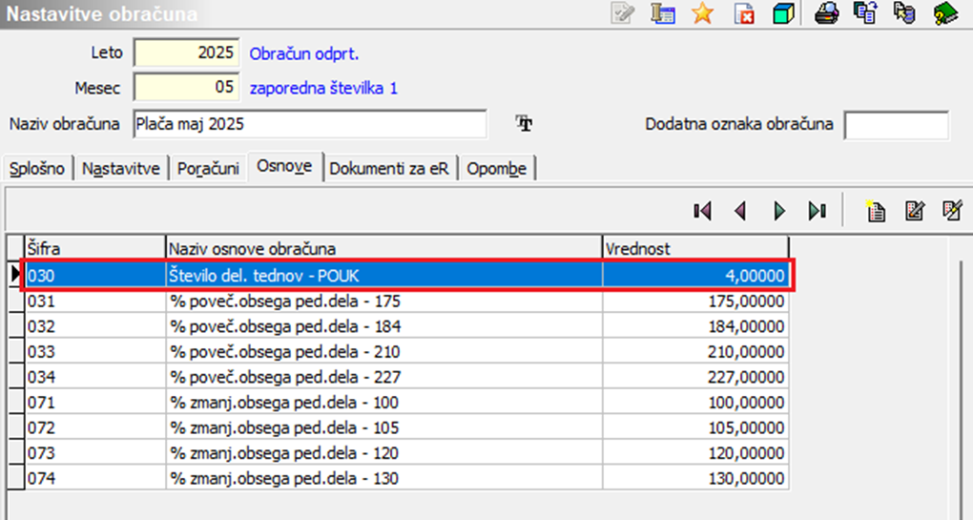
Task: Click the green cube icon
Action: [783, 13]
